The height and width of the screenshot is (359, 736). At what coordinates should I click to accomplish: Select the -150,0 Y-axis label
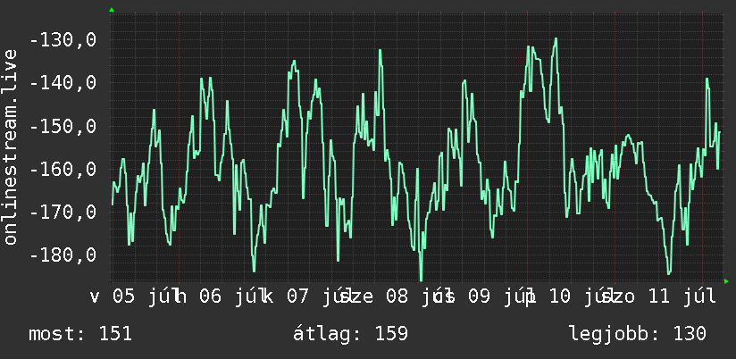[x=63, y=127]
